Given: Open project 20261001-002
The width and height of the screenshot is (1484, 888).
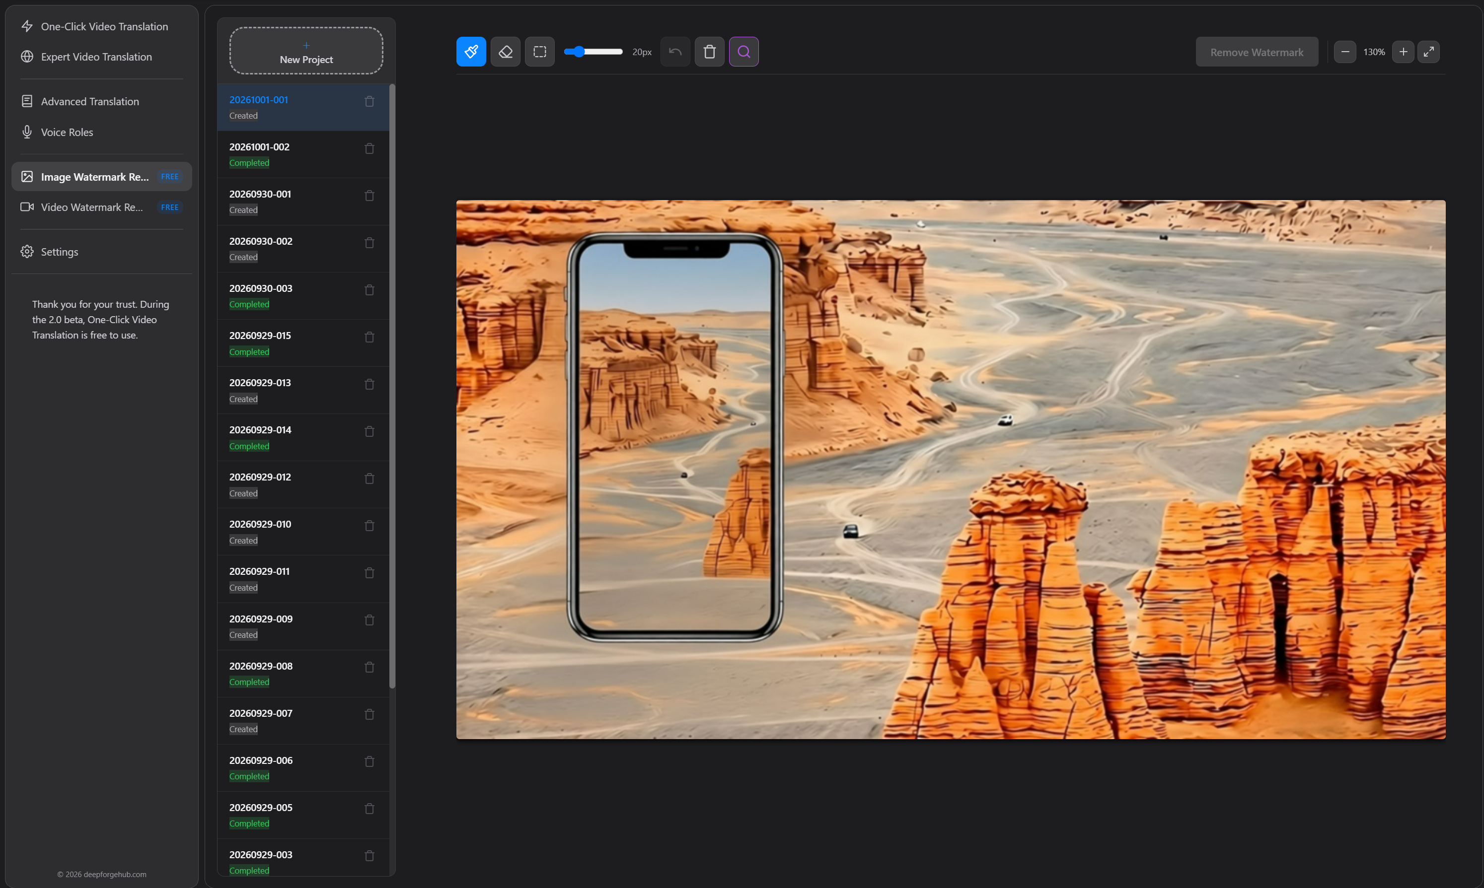Looking at the screenshot, I should point(303,154).
